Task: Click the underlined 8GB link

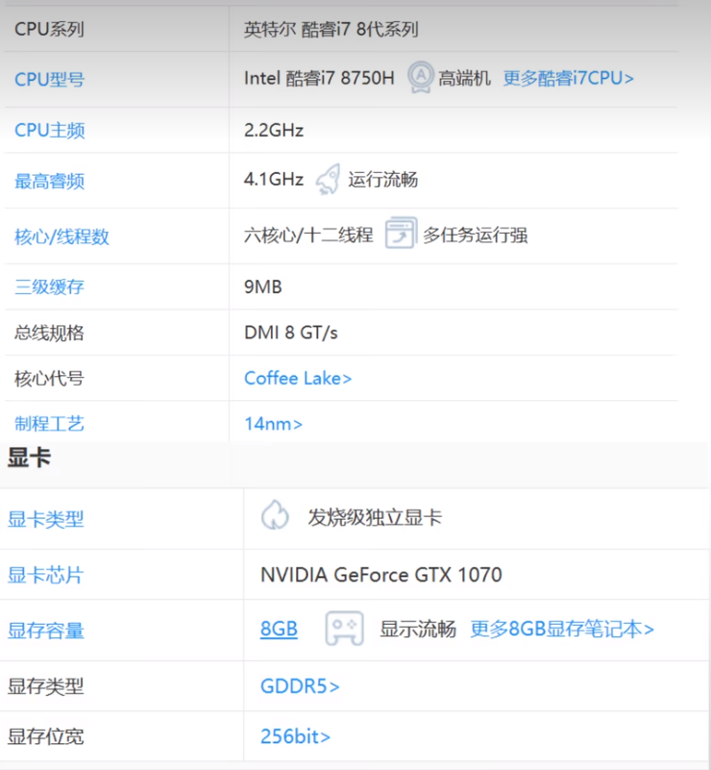Action: pyautogui.click(x=279, y=629)
